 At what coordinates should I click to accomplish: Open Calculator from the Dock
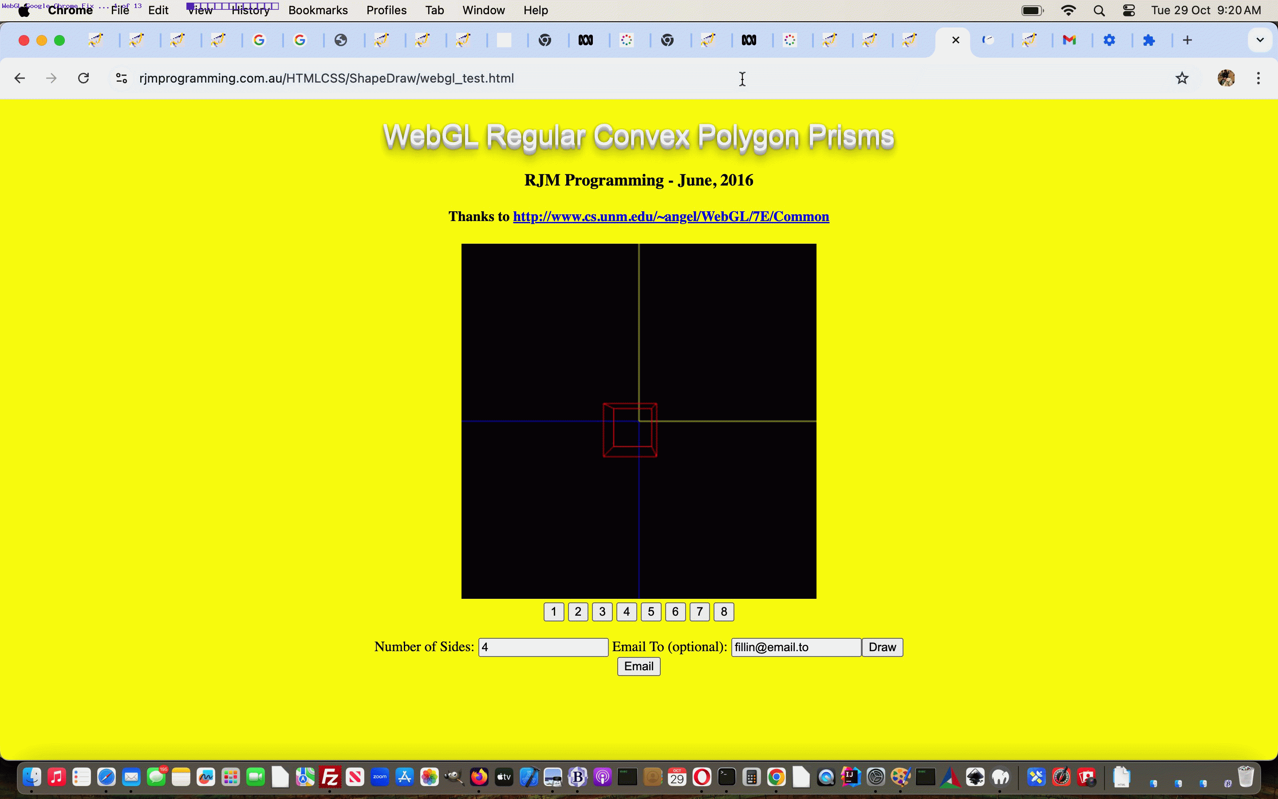tap(751, 777)
